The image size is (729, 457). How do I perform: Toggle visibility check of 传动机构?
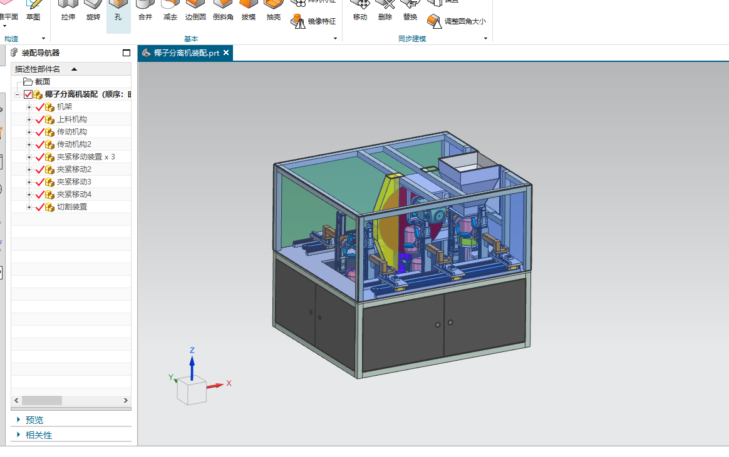tap(40, 133)
